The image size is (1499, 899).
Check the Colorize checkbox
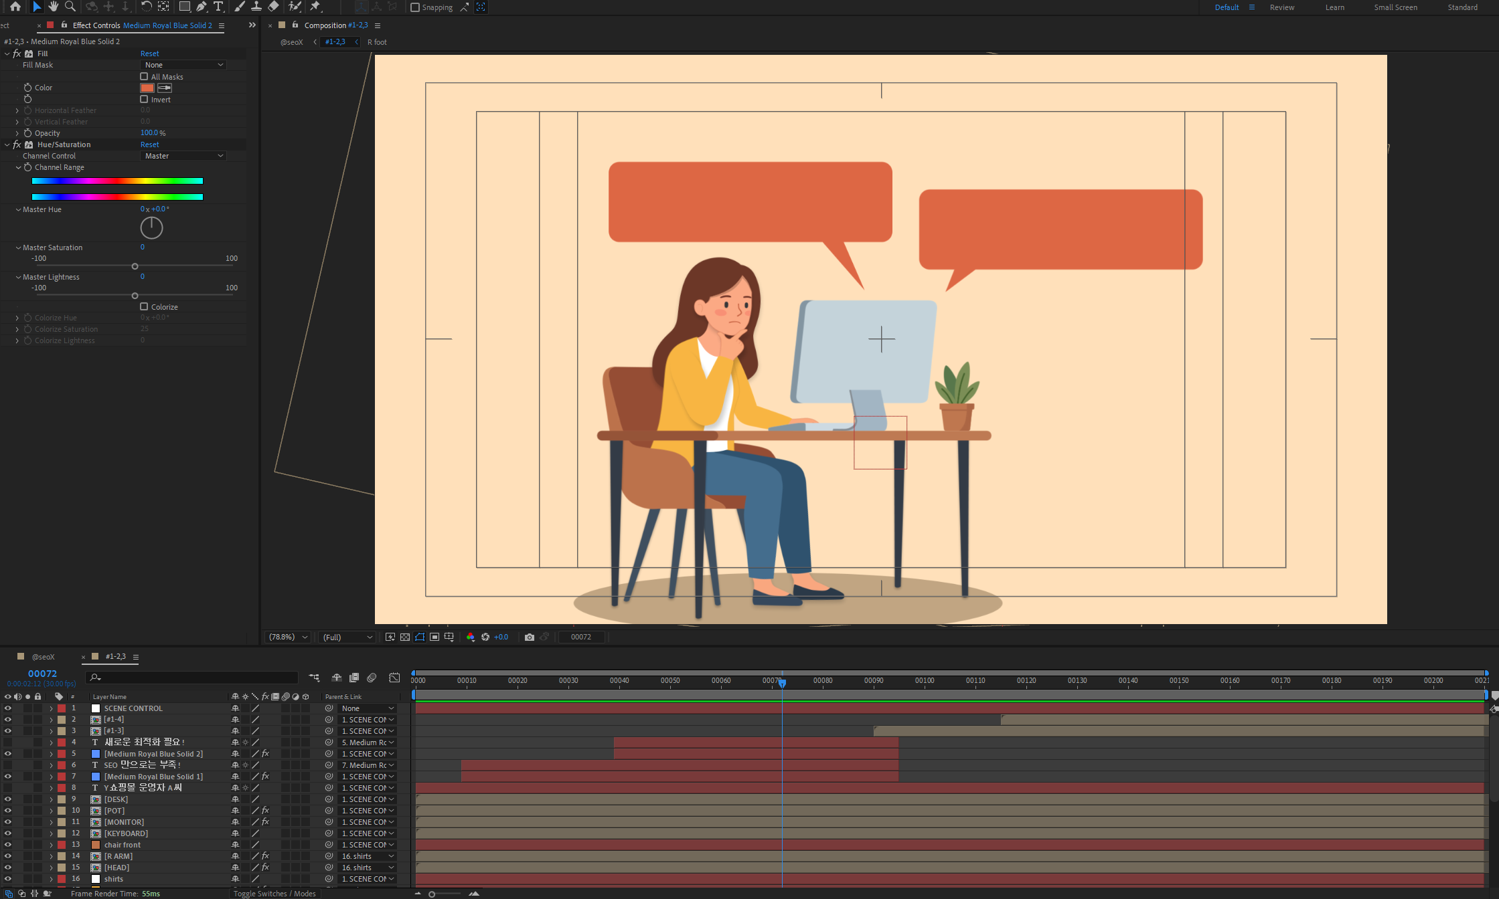144,306
